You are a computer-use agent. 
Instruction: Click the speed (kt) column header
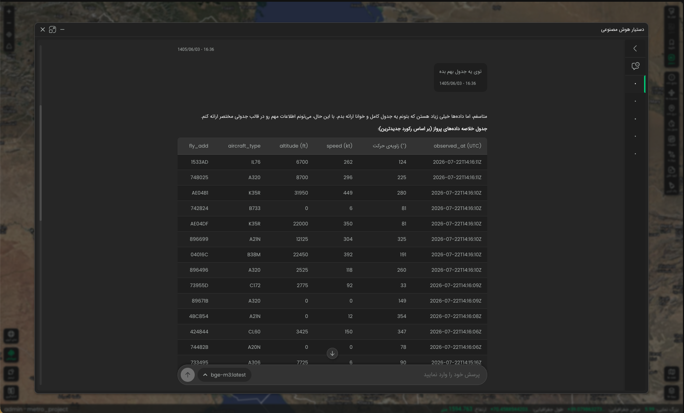pyautogui.click(x=339, y=146)
